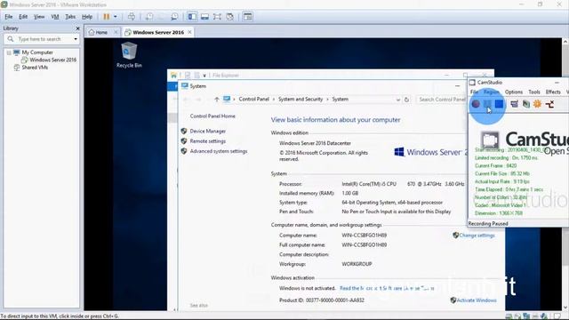Toggle VMware show library sidebar icon
The width and height of the screenshot is (569, 320).
pyautogui.click(x=192, y=17)
